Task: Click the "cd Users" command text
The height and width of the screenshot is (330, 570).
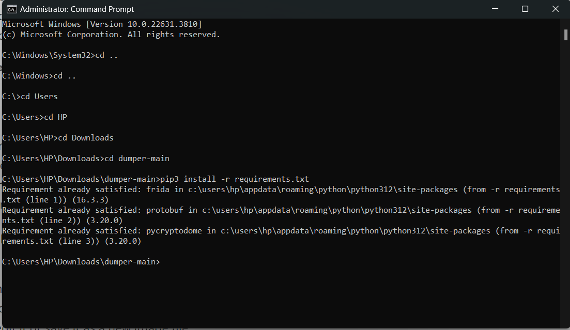Action: point(39,97)
